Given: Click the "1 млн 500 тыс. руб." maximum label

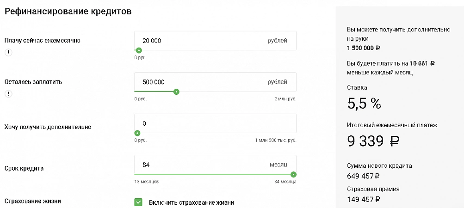Looking at the screenshot, I should coord(276,140).
